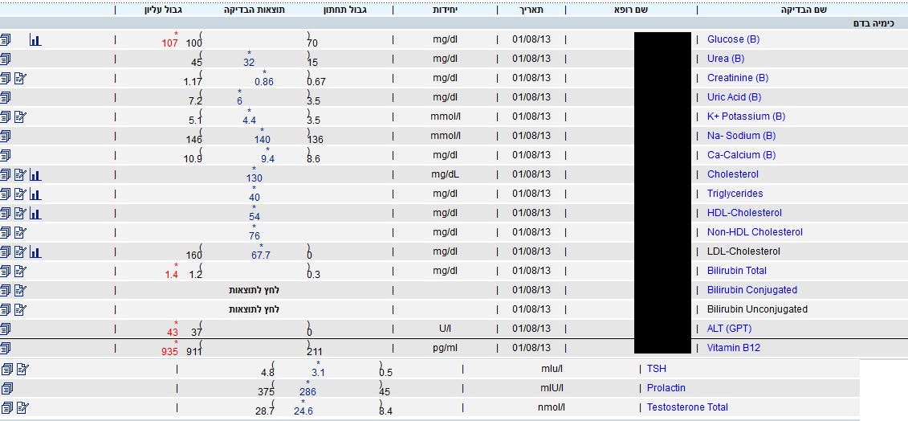Open the HDL-Cholesterol bar chart icon
Screen dimensions: 908x421
(x=35, y=213)
